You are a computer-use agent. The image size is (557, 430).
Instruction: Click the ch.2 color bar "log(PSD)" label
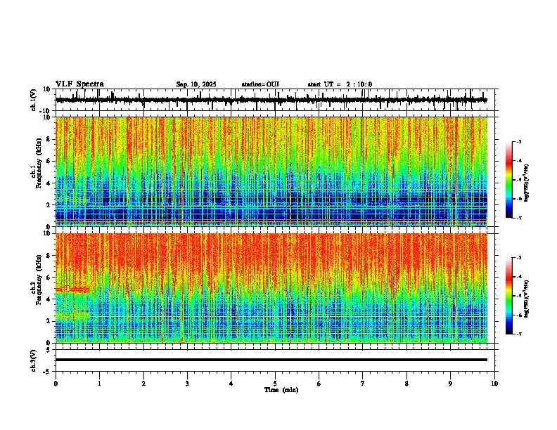pos(527,299)
